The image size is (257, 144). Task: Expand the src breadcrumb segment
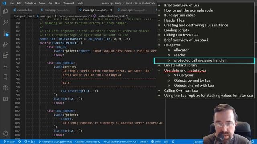point(31,16)
